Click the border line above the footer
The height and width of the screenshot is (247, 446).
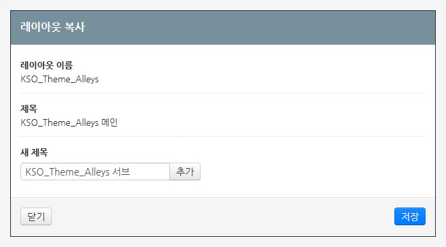tap(223, 197)
